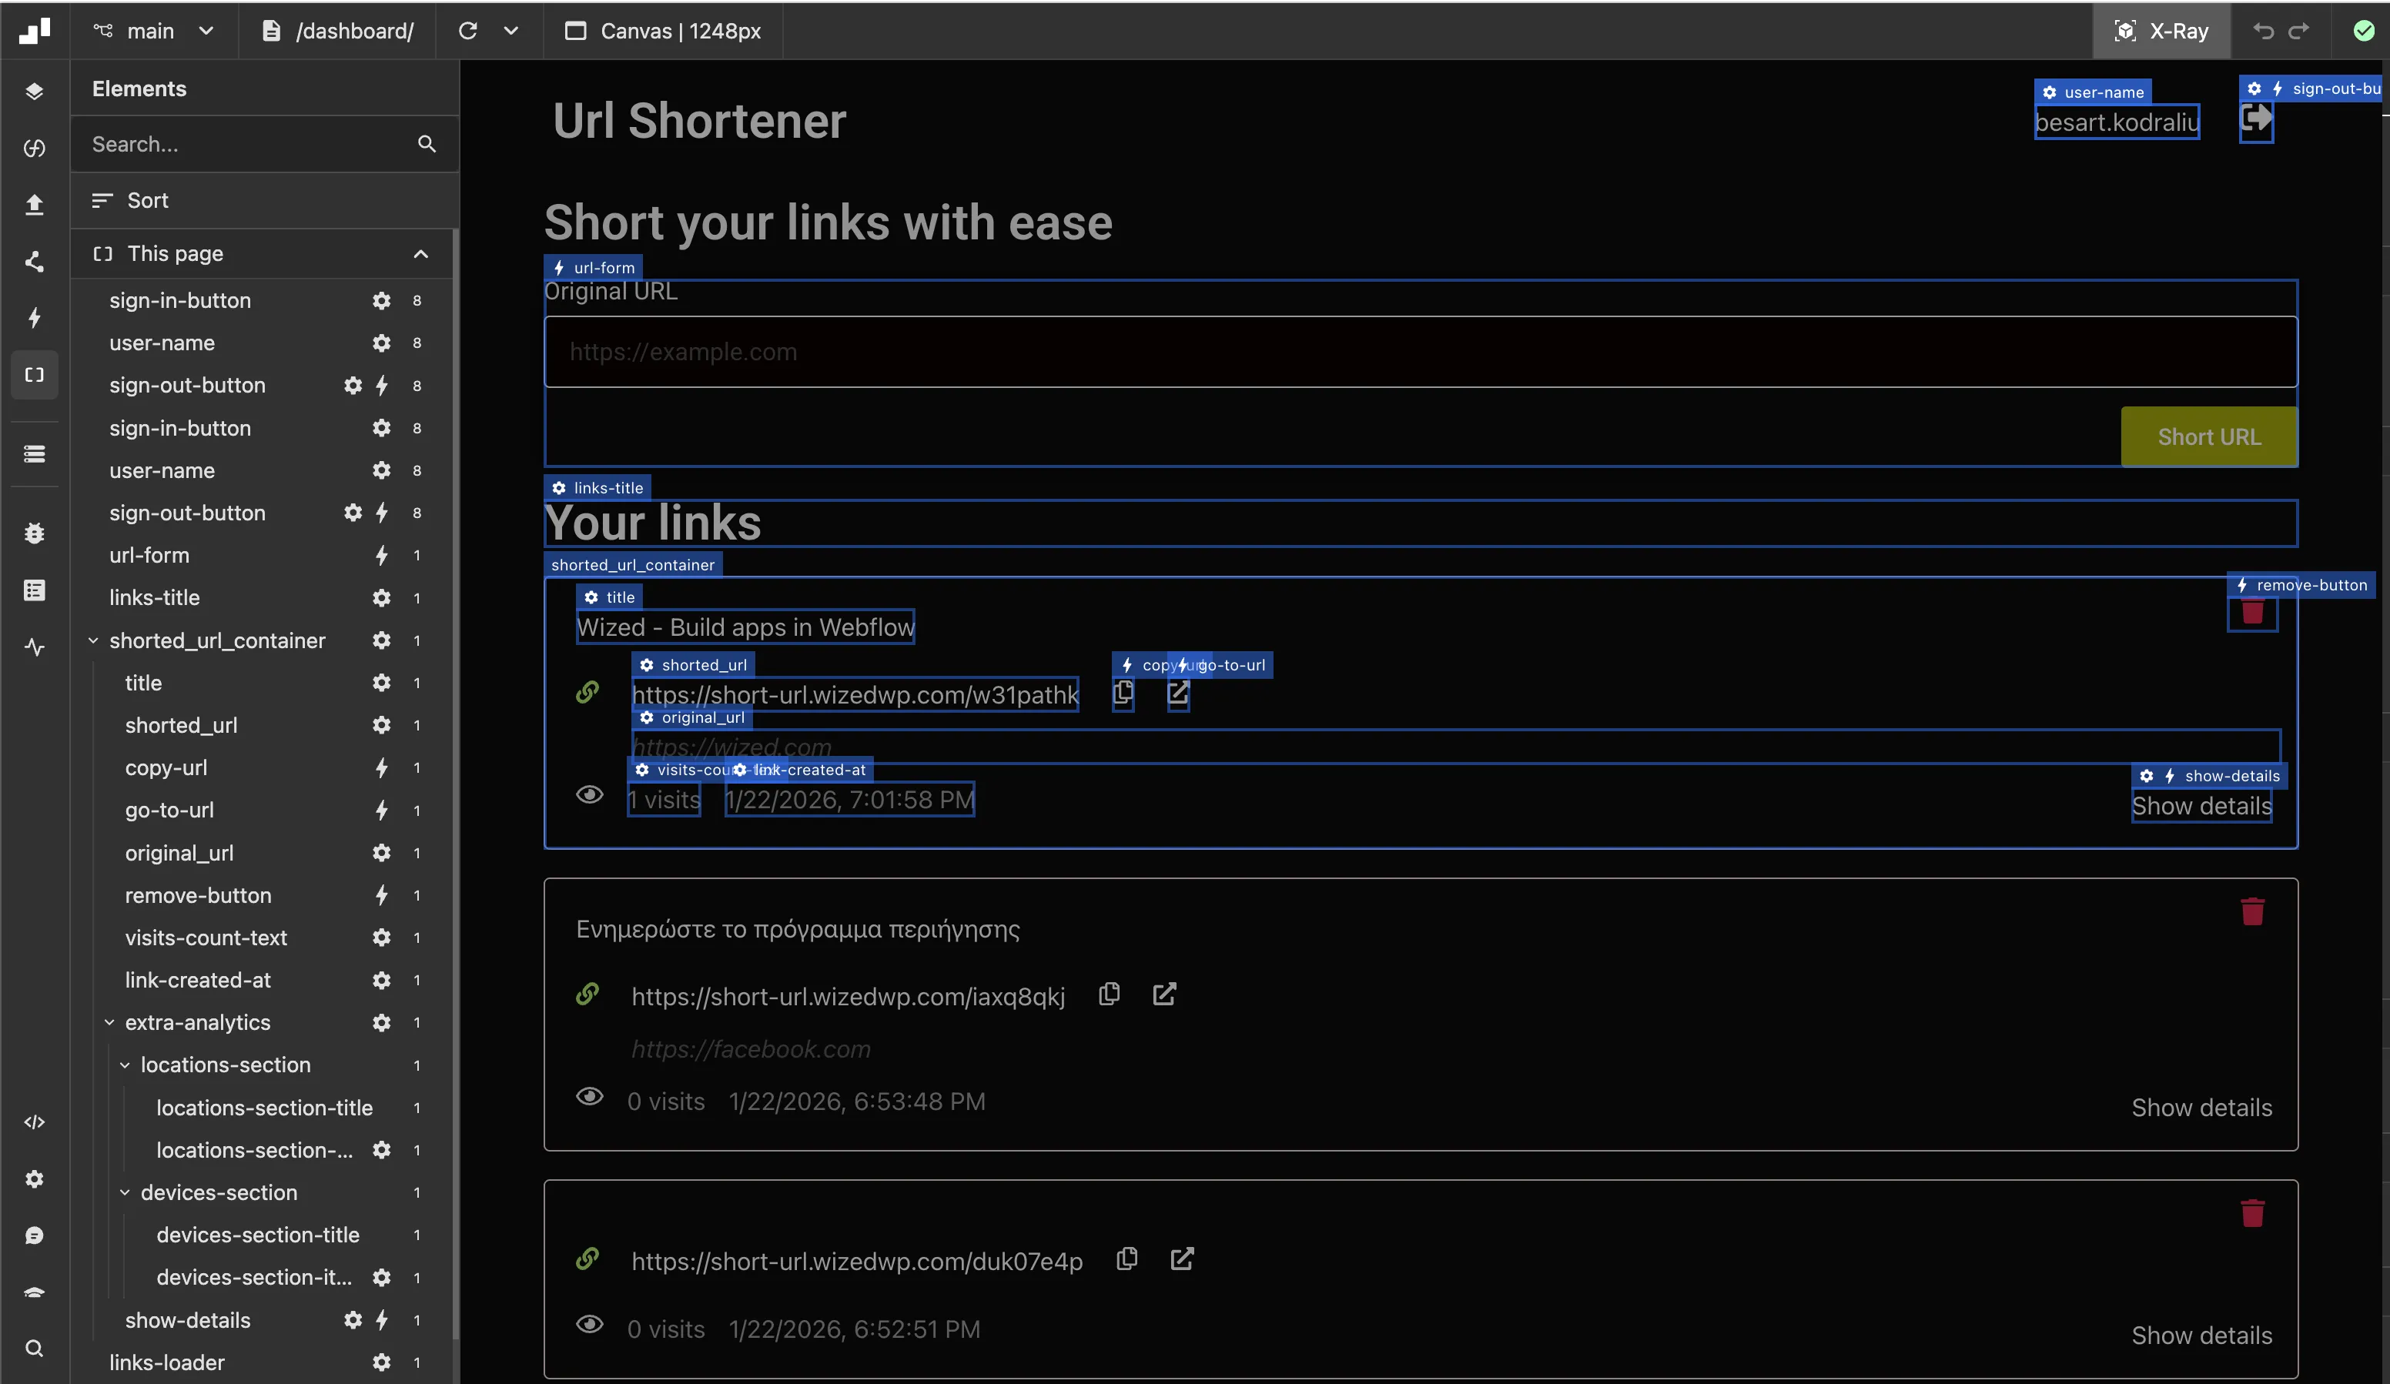
Task: Click the copy icon next to short-url.wizedwp.com/iaxq8qkj
Action: (x=1109, y=995)
